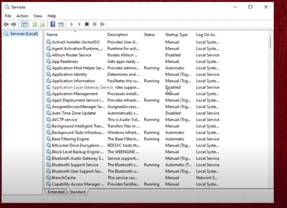Switch to the Standard tab

tap(77, 192)
